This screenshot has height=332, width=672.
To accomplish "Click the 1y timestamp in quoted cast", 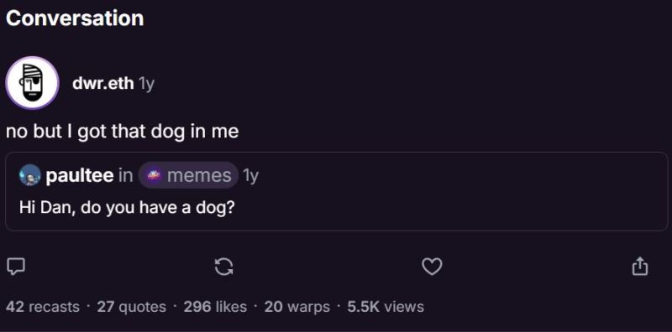I will point(250,175).
